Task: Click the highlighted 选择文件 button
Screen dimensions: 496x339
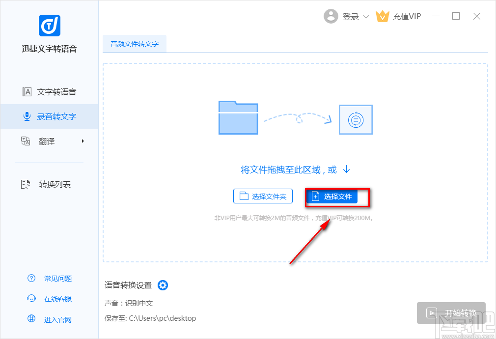Action: 337,196
